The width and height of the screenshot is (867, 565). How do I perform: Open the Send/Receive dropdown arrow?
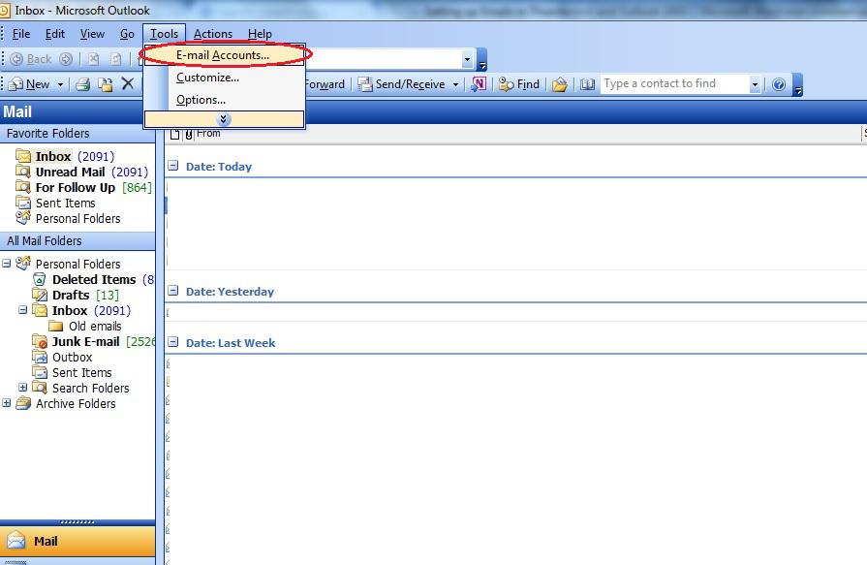[x=455, y=84]
